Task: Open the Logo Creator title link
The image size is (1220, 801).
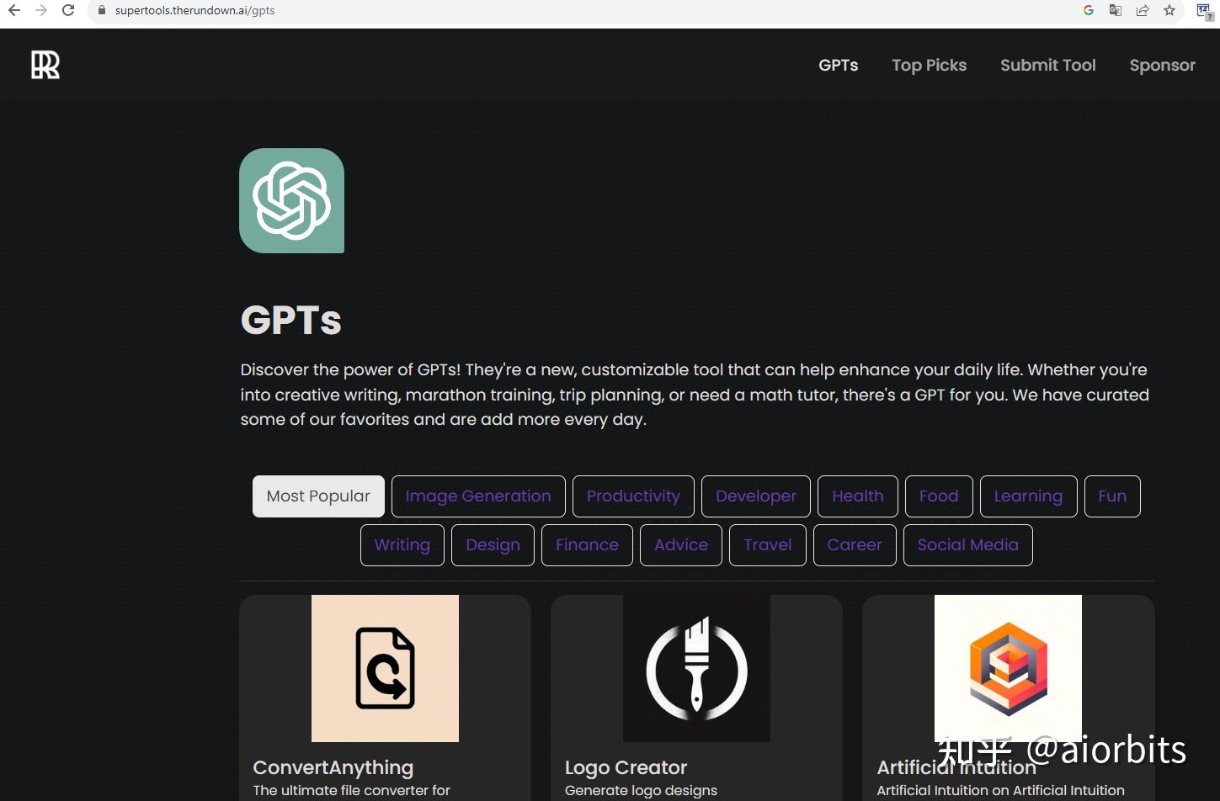Action: (x=626, y=767)
